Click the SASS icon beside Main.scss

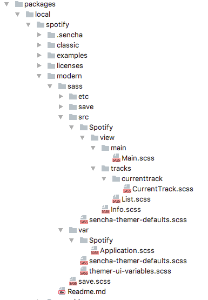[x=116, y=158]
